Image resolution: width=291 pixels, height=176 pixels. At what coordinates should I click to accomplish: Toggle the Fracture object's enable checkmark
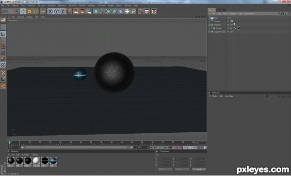[x=232, y=25]
